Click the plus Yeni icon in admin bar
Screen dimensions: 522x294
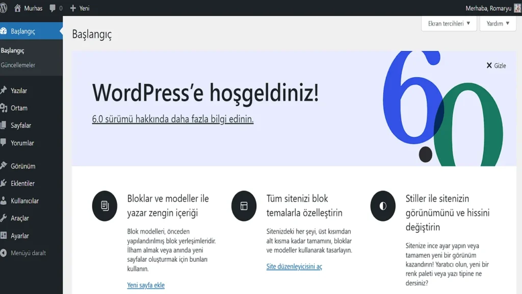[73, 8]
